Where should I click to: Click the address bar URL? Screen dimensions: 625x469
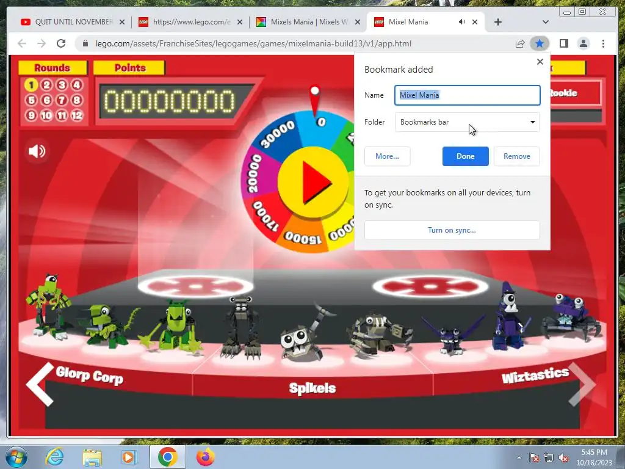(253, 43)
